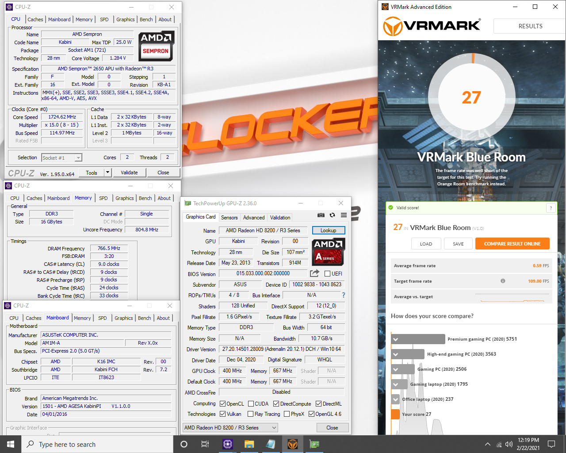Open File Explorer from the taskbar

249,444
